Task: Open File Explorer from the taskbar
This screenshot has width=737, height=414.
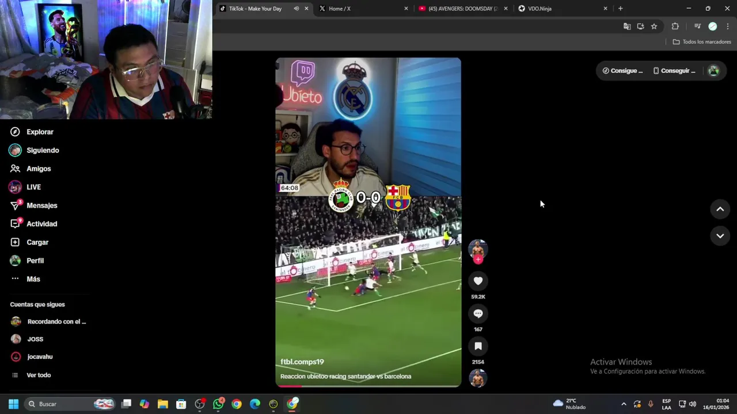Action: (x=163, y=404)
